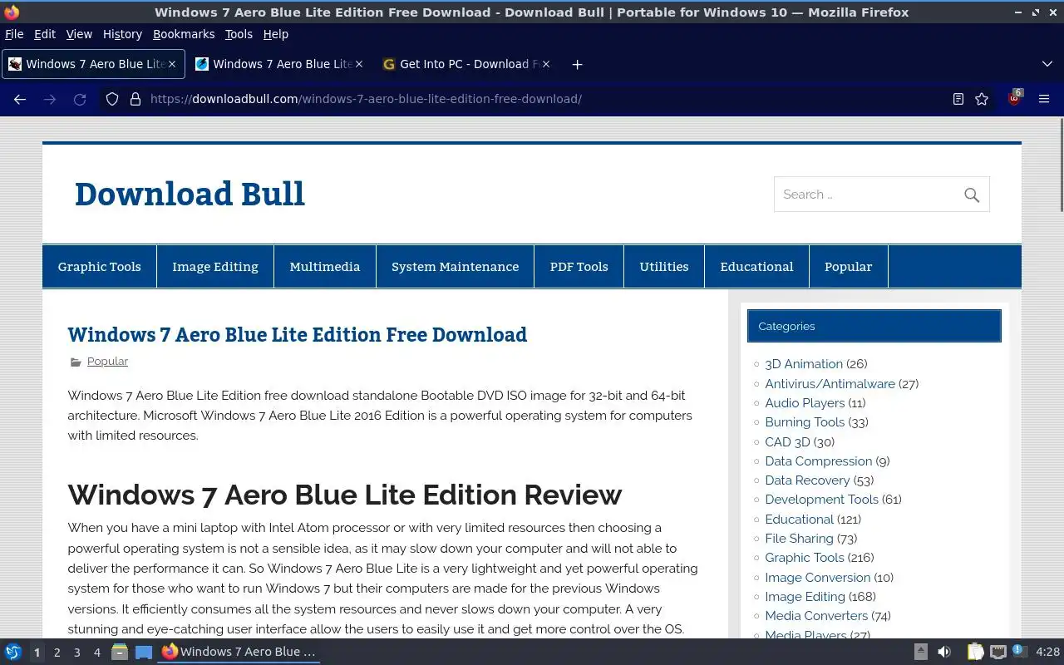Open Popular in the blue nav bar
Image resolution: width=1064 pixels, height=665 pixels.
848,267
